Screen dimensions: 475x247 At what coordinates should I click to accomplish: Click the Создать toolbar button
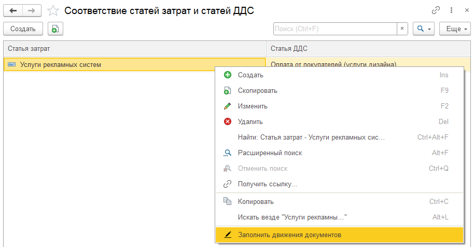pyautogui.click(x=23, y=29)
